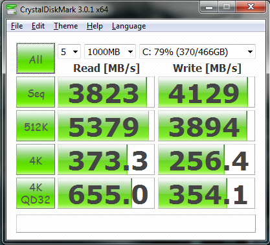Start all benchmarks with All button
The height and width of the screenshot is (245, 270).
point(36,58)
